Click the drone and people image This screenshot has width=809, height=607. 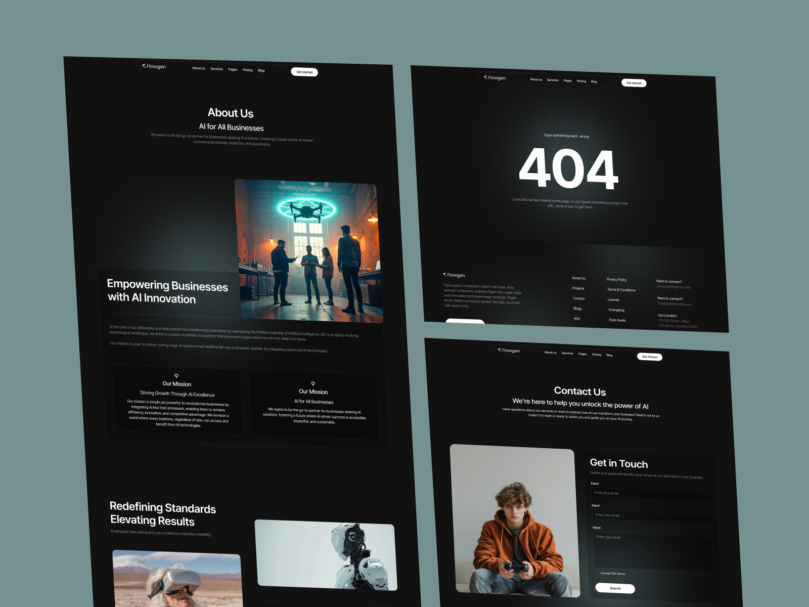click(308, 251)
